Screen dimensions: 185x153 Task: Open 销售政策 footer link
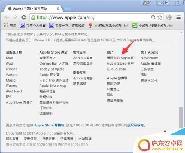point(48,139)
